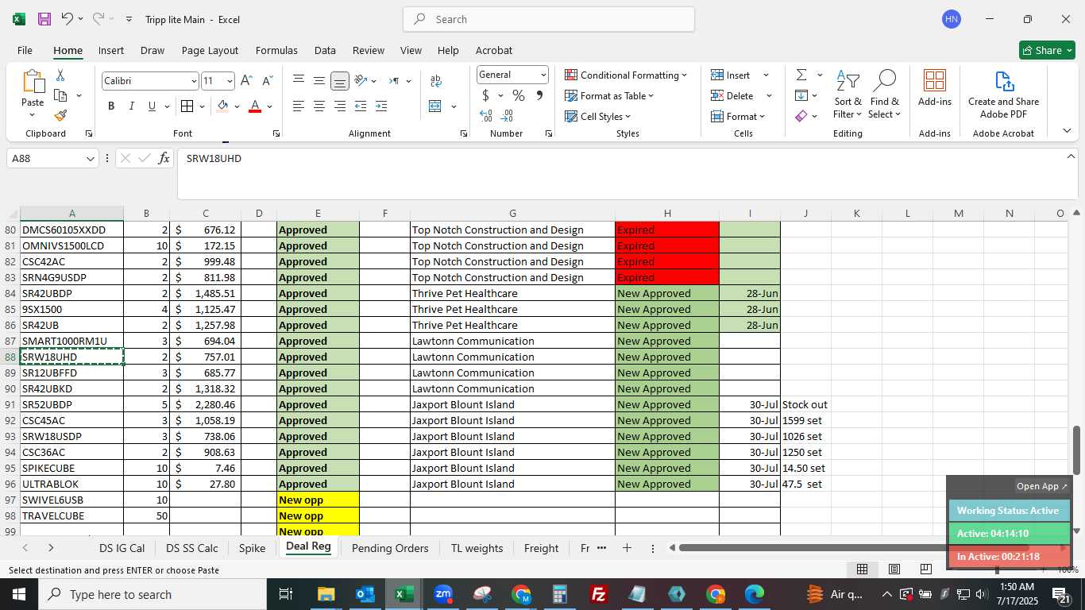Click Decrease Indent icon
Image resolution: width=1085 pixels, height=610 pixels.
coord(361,106)
